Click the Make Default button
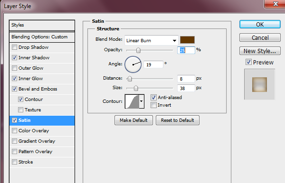This screenshot has width=285, height=183. 133,120
